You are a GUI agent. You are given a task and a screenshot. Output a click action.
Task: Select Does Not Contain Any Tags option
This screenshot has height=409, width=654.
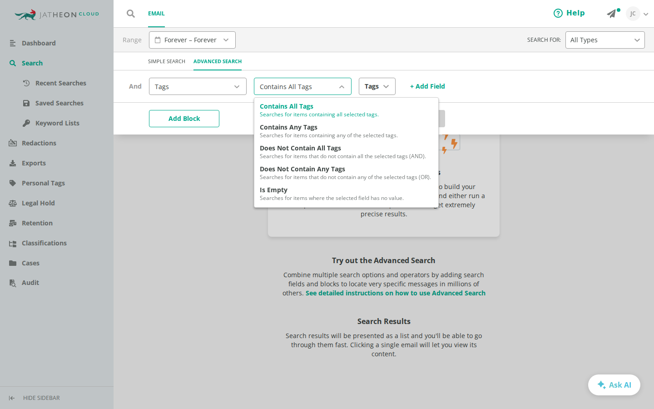coord(346,173)
